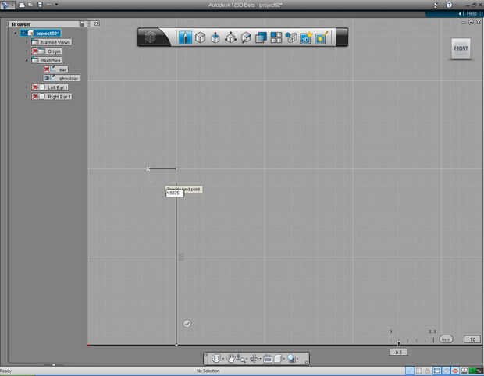Open the Measure magnifier cube tool
The image size is (484, 376).
tap(246, 37)
